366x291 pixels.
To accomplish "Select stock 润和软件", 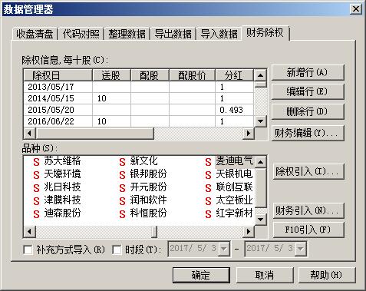I will [143, 200].
